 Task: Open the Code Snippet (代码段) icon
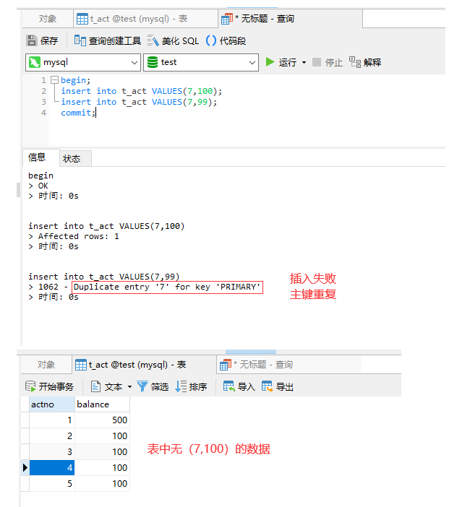(211, 40)
